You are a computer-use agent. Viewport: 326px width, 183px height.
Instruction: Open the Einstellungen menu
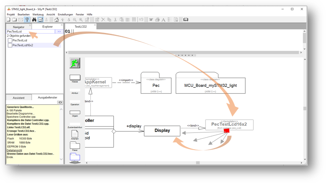[x=65, y=15]
